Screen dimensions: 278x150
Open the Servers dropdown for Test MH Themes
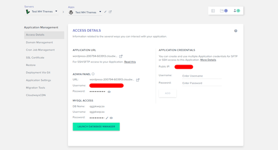(x=41, y=12)
